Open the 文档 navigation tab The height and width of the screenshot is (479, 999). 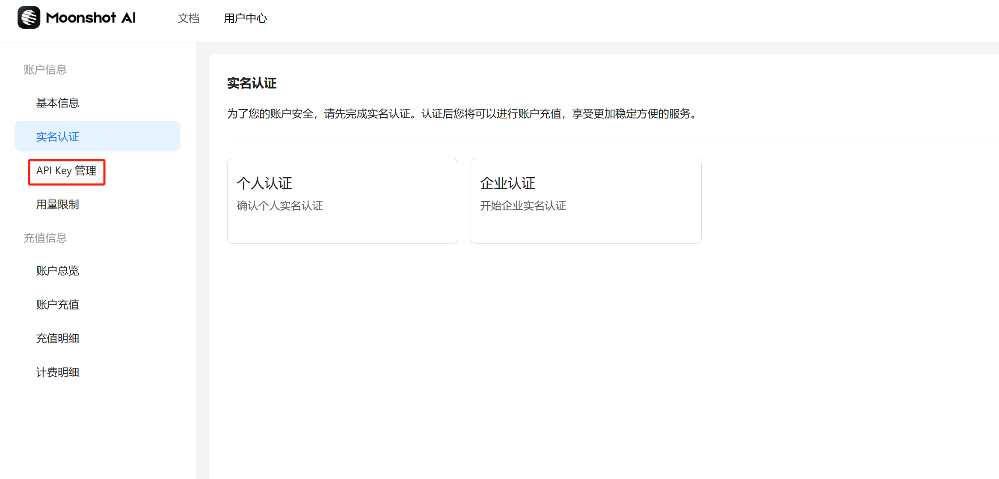188,18
